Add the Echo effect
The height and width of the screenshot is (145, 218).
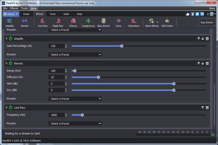119,23
